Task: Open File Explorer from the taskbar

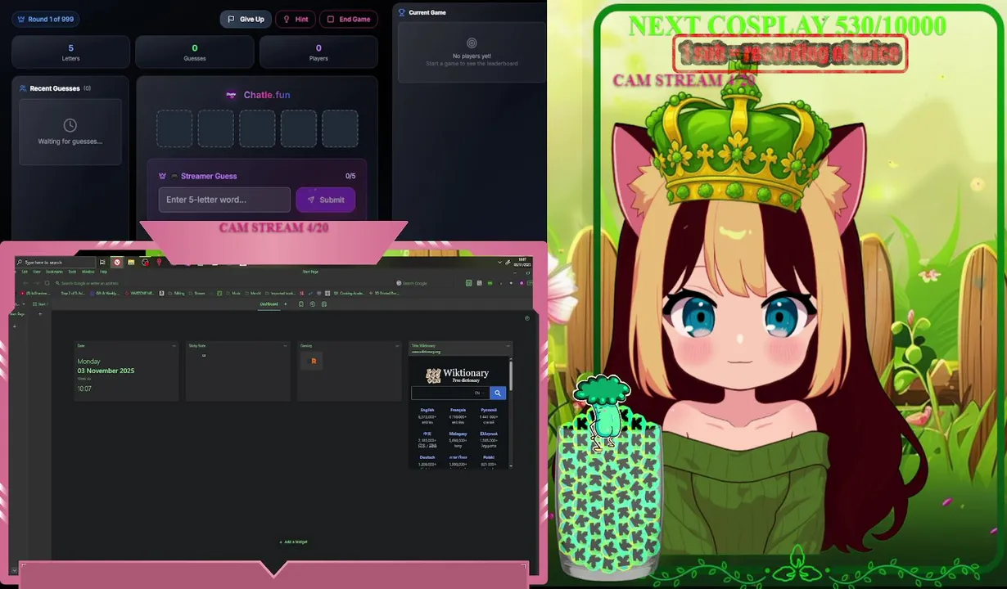Action: pyautogui.click(x=131, y=263)
